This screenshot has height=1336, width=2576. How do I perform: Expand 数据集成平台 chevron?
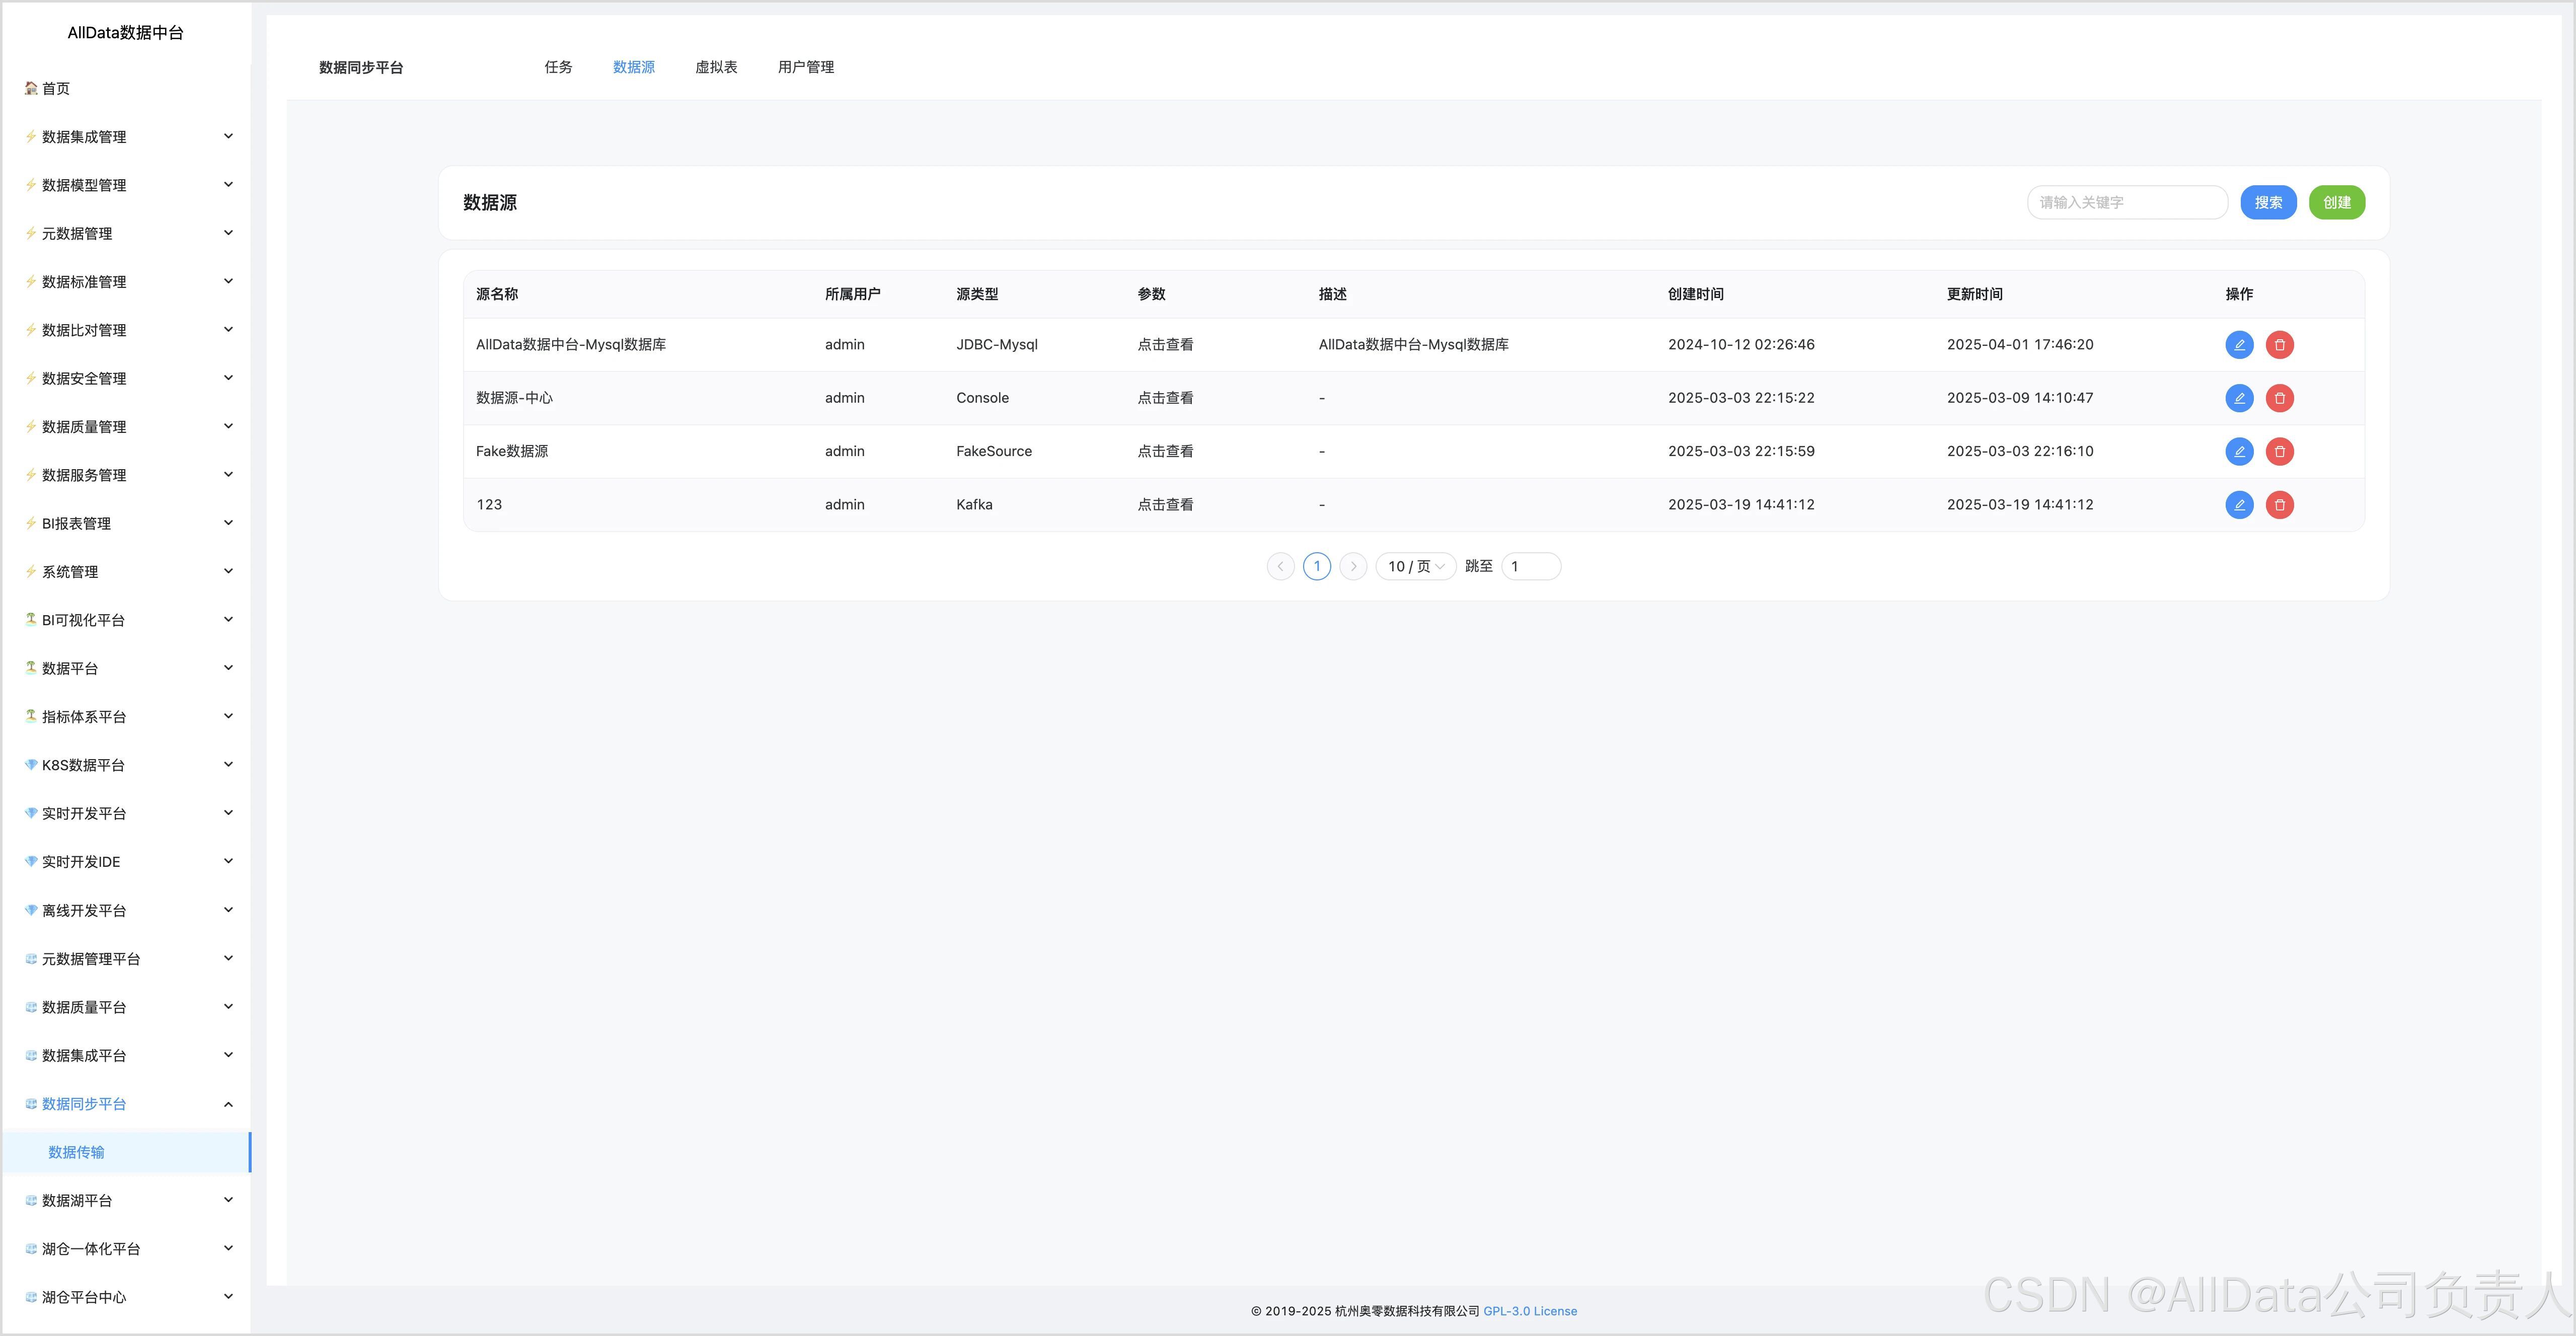click(228, 1055)
